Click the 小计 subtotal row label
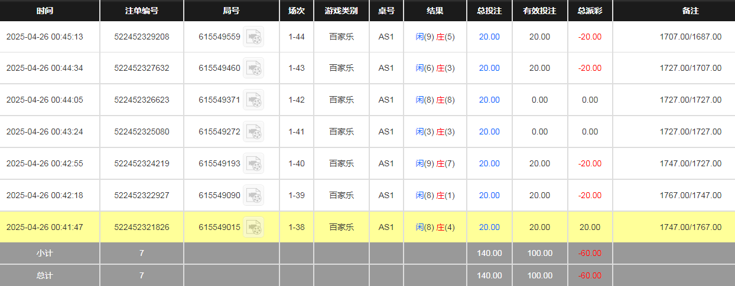The image size is (735, 286). [x=45, y=253]
